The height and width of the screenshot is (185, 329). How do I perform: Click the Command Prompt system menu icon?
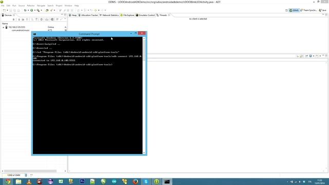tap(34, 34)
